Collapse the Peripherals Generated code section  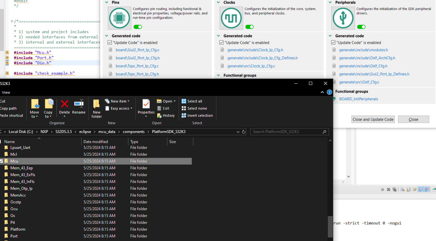point(330,36)
